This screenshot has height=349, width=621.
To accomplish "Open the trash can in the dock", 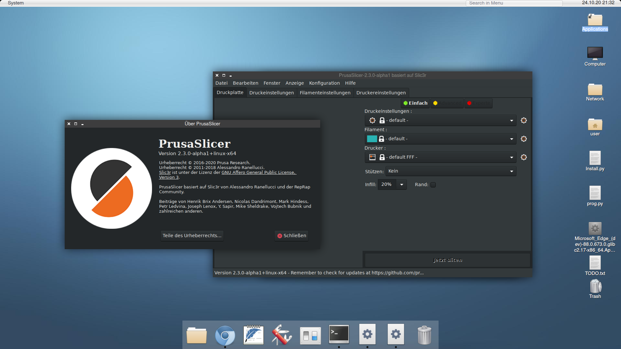I will 424,335.
